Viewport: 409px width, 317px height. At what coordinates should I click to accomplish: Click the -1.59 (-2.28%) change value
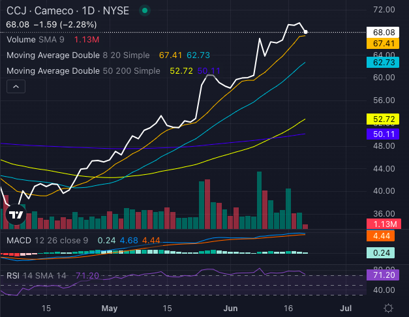(65, 25)
